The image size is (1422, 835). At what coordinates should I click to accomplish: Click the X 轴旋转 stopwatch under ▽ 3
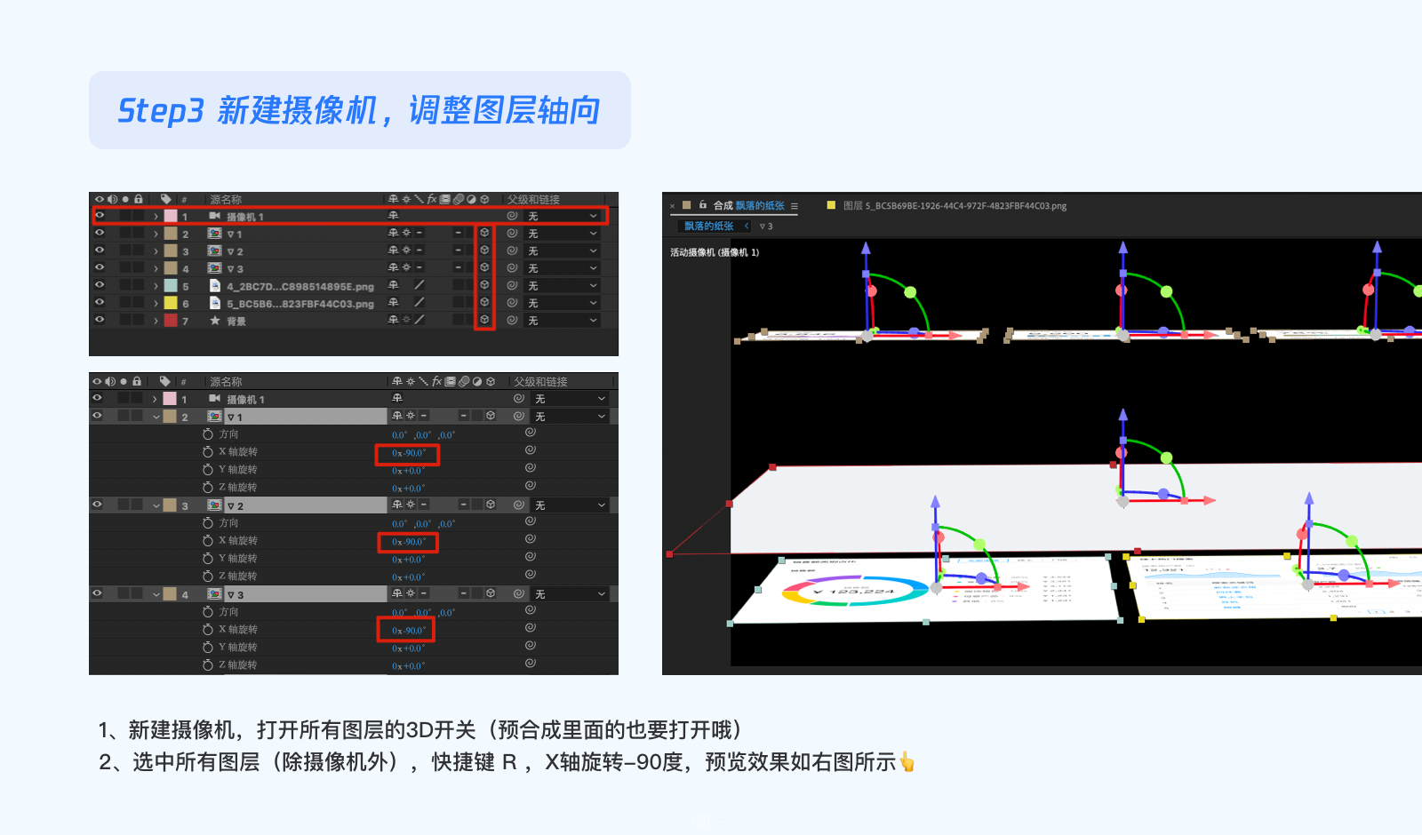tap(208, 630)
